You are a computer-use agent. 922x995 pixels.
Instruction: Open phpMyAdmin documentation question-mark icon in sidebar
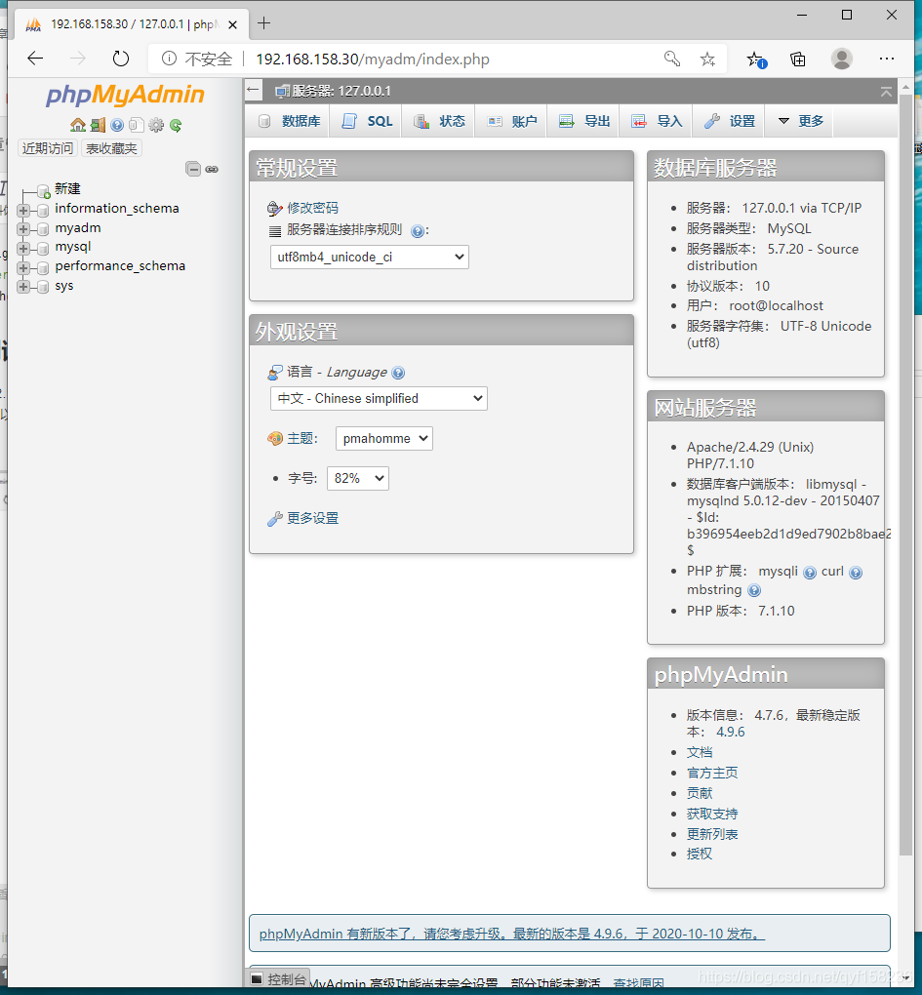click(x=117, y=125)
